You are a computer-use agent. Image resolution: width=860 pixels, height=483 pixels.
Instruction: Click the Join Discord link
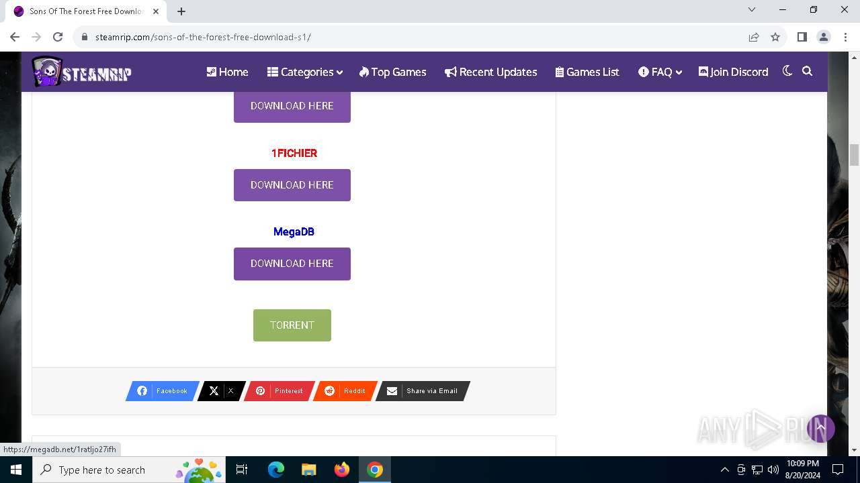tap(734, 72)
